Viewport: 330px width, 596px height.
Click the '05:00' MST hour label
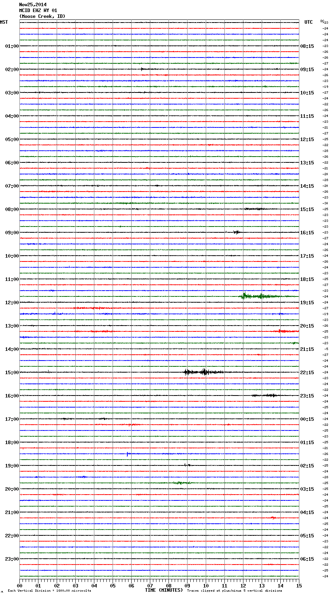tap(12, 139)
